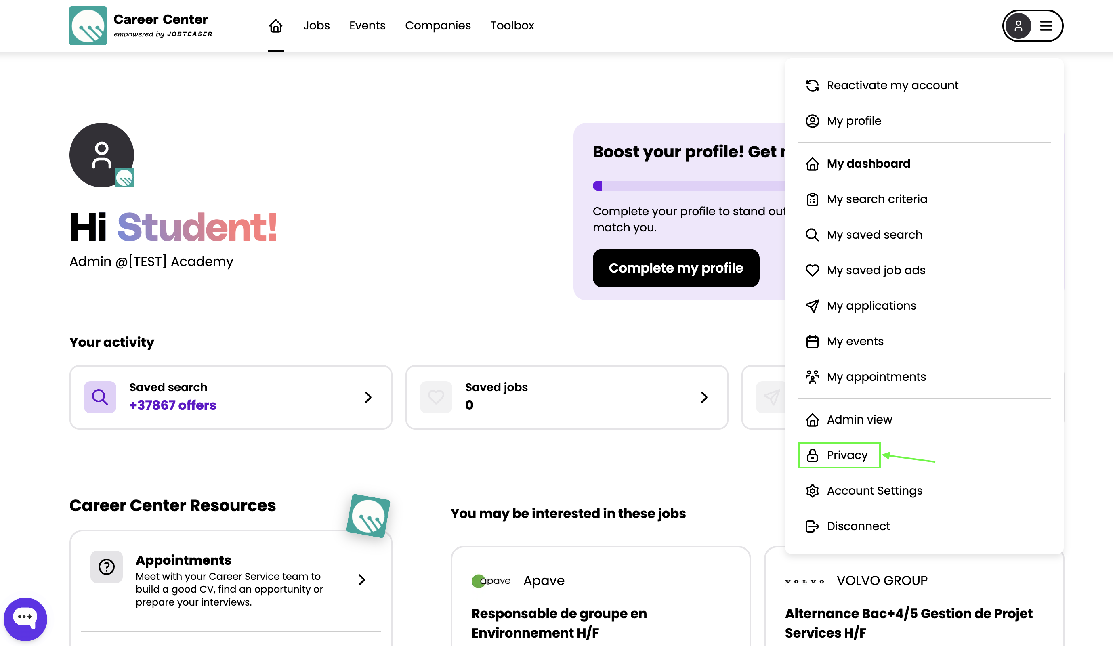Click the large profile avatar picture
Screen dimensions: 1113x646
[102, 155]
